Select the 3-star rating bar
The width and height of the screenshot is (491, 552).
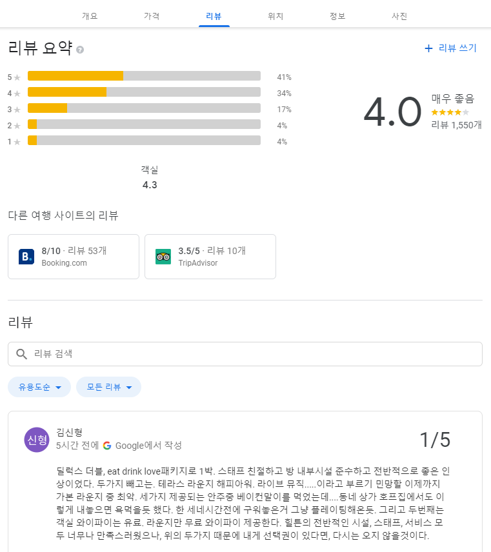[x=144, y=108]
